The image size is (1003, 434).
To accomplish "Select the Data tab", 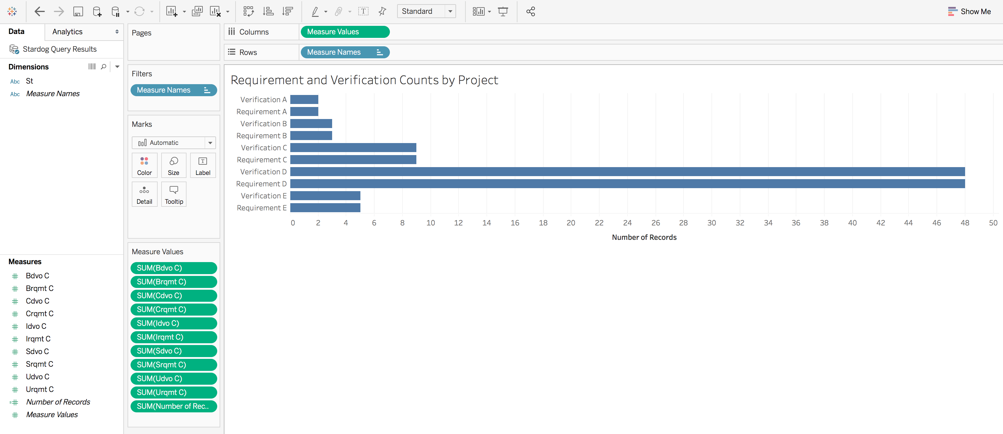I will click(16, 32).
